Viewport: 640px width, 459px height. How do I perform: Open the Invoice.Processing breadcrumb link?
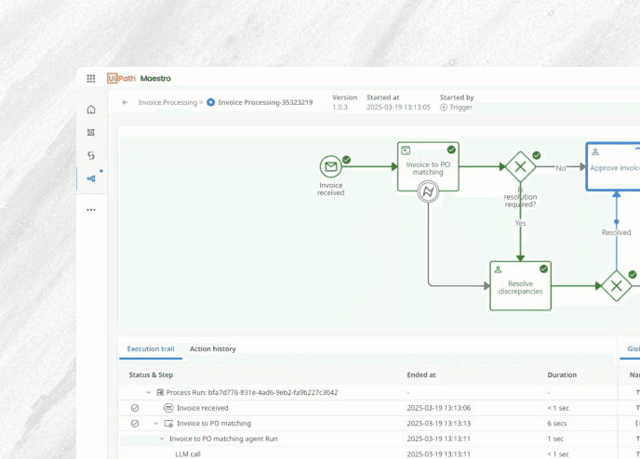pyautogui.click(x=167, y=102)
